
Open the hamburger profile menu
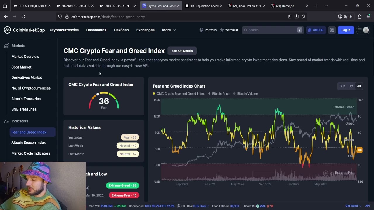coord(363,30)
